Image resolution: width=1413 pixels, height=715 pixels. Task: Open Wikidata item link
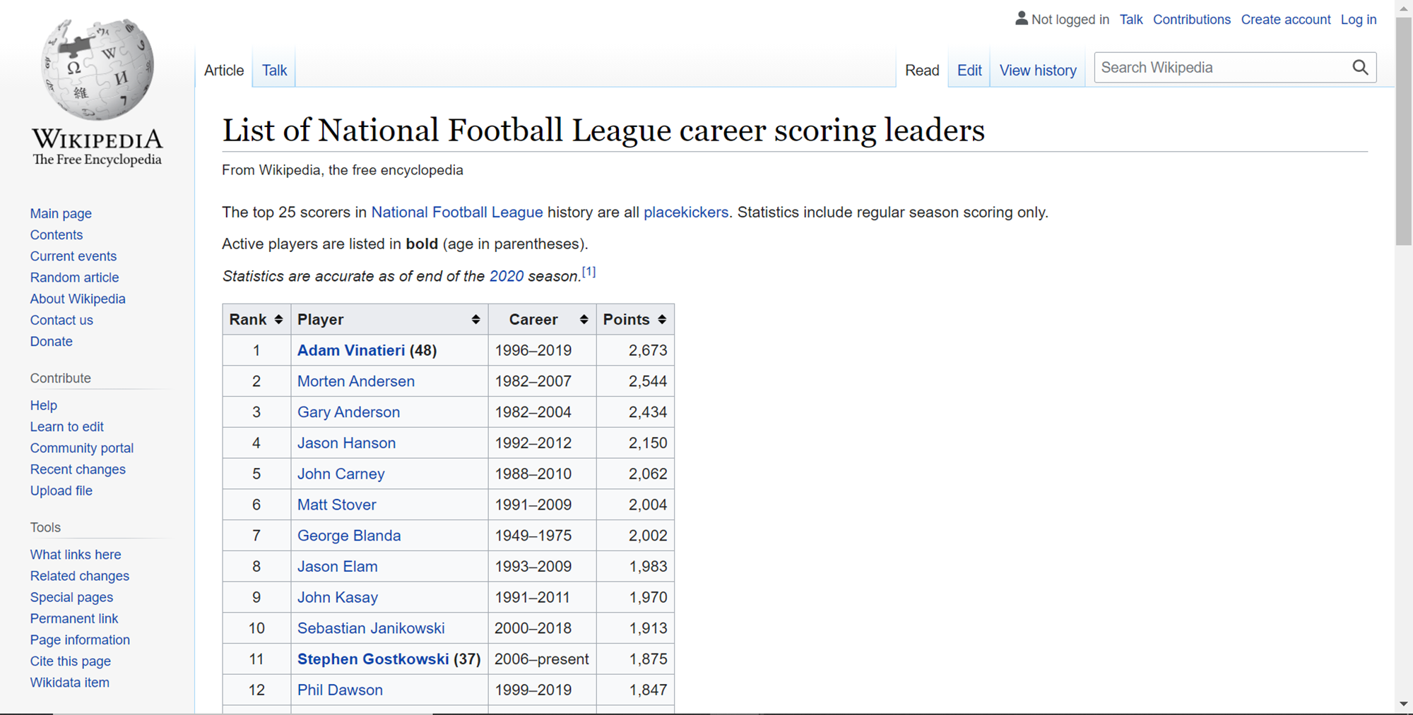pos(70,683)
